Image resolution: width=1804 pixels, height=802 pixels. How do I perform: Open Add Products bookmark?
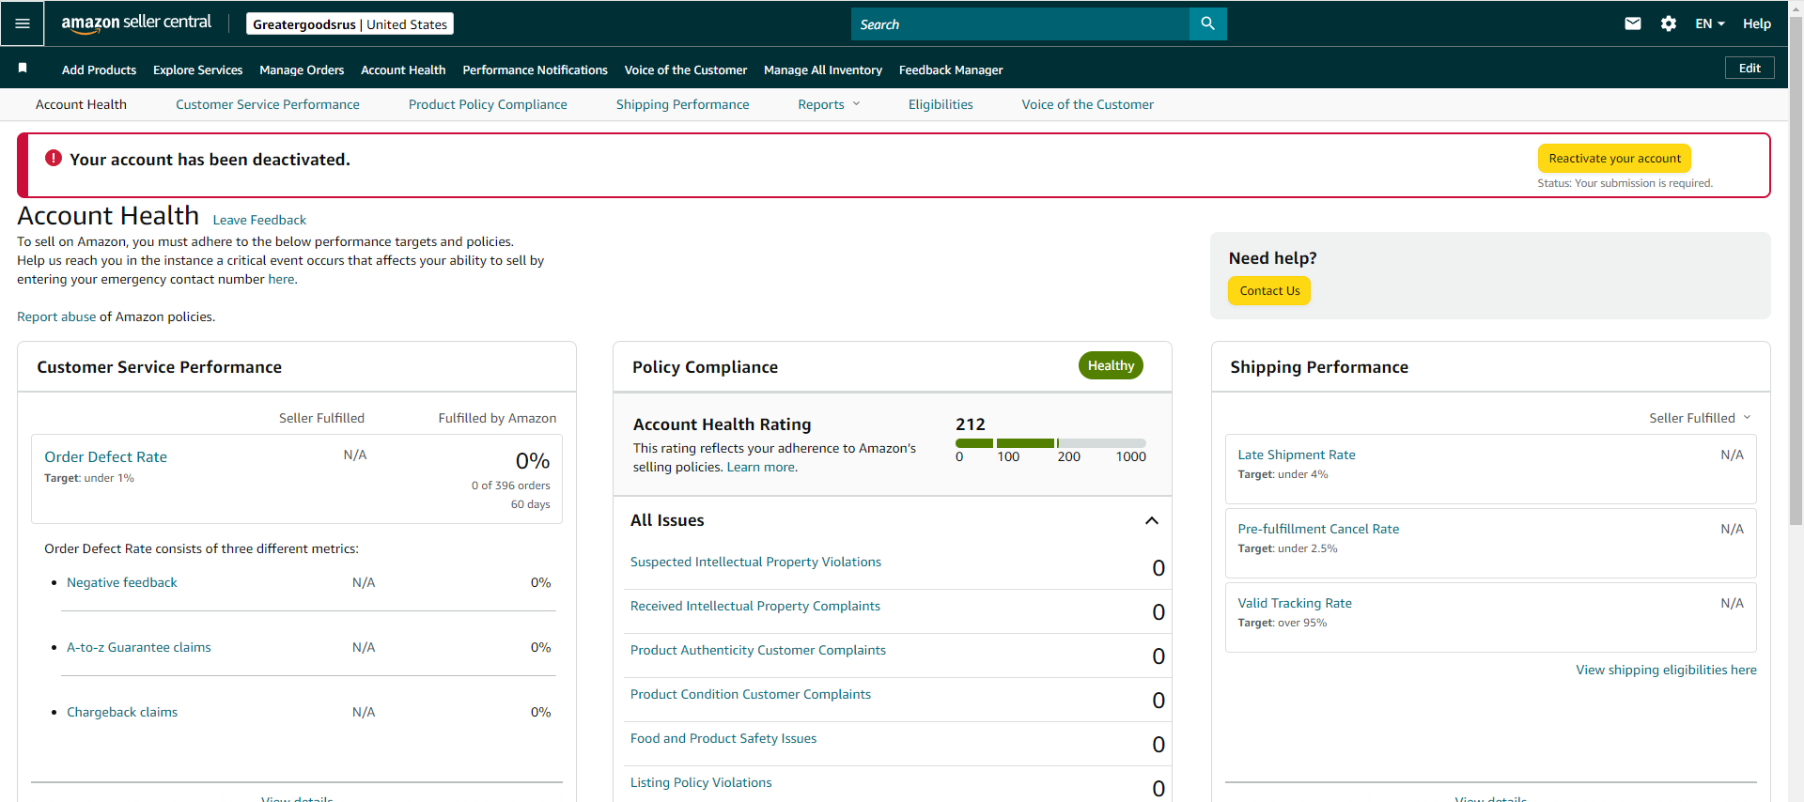(x=99, y=69)
